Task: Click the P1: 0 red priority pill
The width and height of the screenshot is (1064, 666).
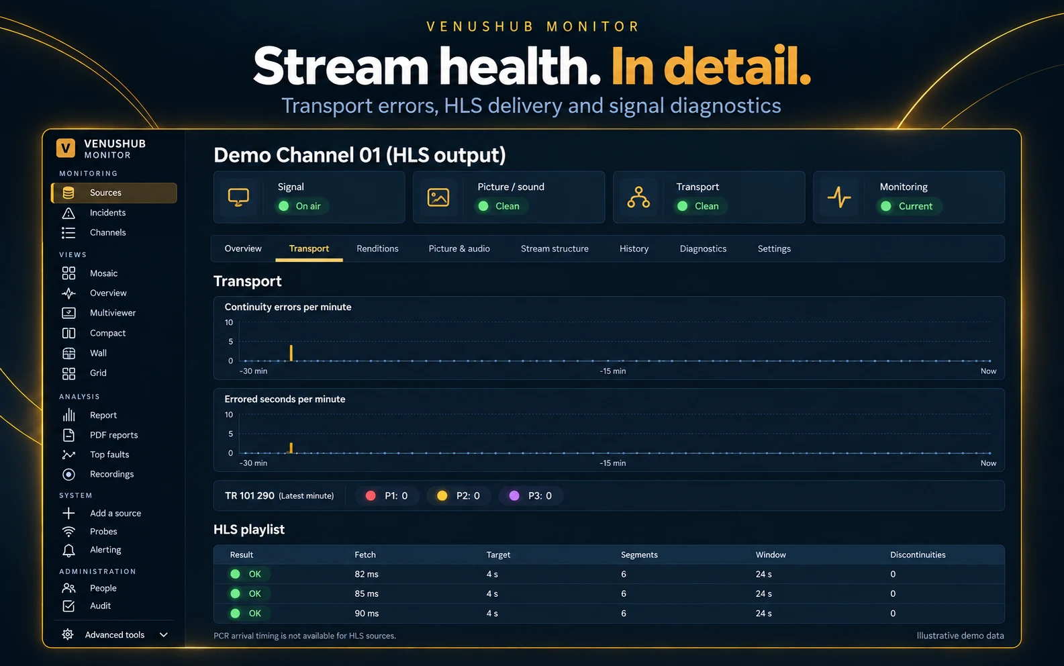Action: [x=387, y=495]
